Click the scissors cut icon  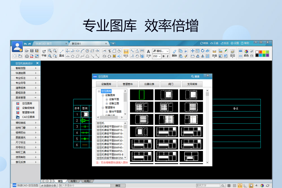click(x=109, y=51)
